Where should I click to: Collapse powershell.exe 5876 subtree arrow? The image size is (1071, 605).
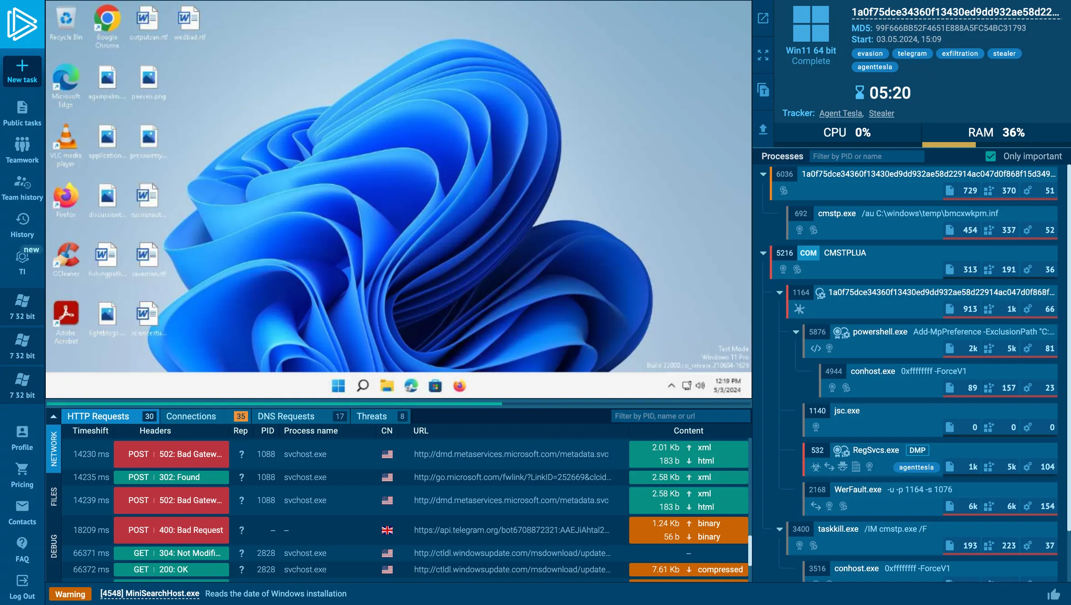796,332
